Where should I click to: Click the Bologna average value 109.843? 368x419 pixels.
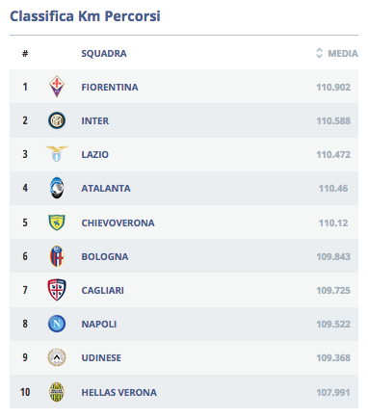(333, 256)
